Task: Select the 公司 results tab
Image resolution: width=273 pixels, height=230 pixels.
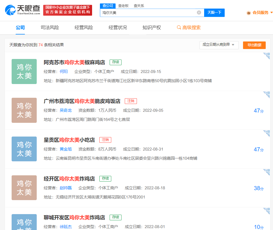Action: click(20, 27)
